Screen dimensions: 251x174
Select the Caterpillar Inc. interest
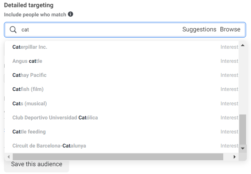[30, 47]
